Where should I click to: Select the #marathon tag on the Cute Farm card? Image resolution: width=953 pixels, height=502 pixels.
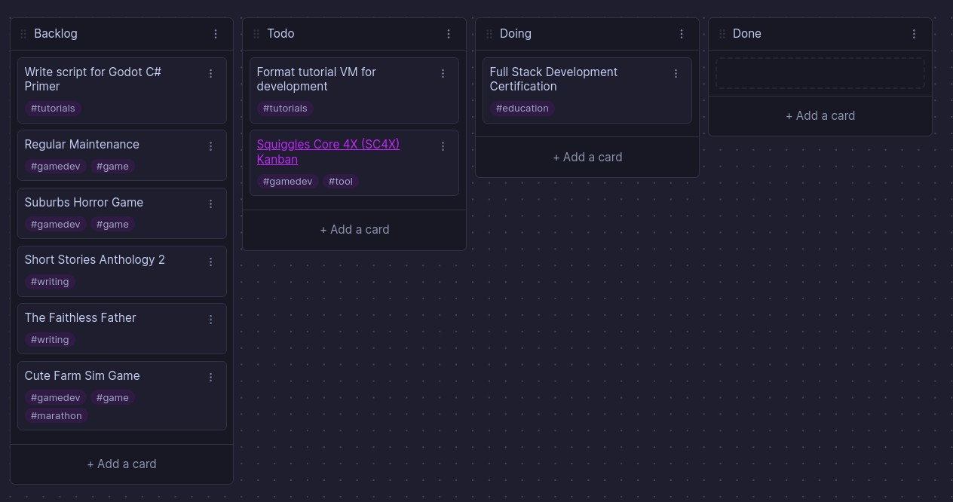point(57,416)
